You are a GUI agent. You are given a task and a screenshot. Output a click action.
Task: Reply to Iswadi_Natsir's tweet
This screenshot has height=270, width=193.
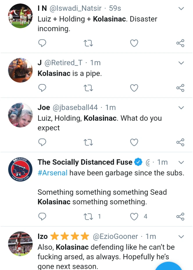click(42, 43)
